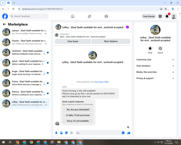Open Task View on the taskbar
Screen dimensions: 181x145
[x=10, y=142]
